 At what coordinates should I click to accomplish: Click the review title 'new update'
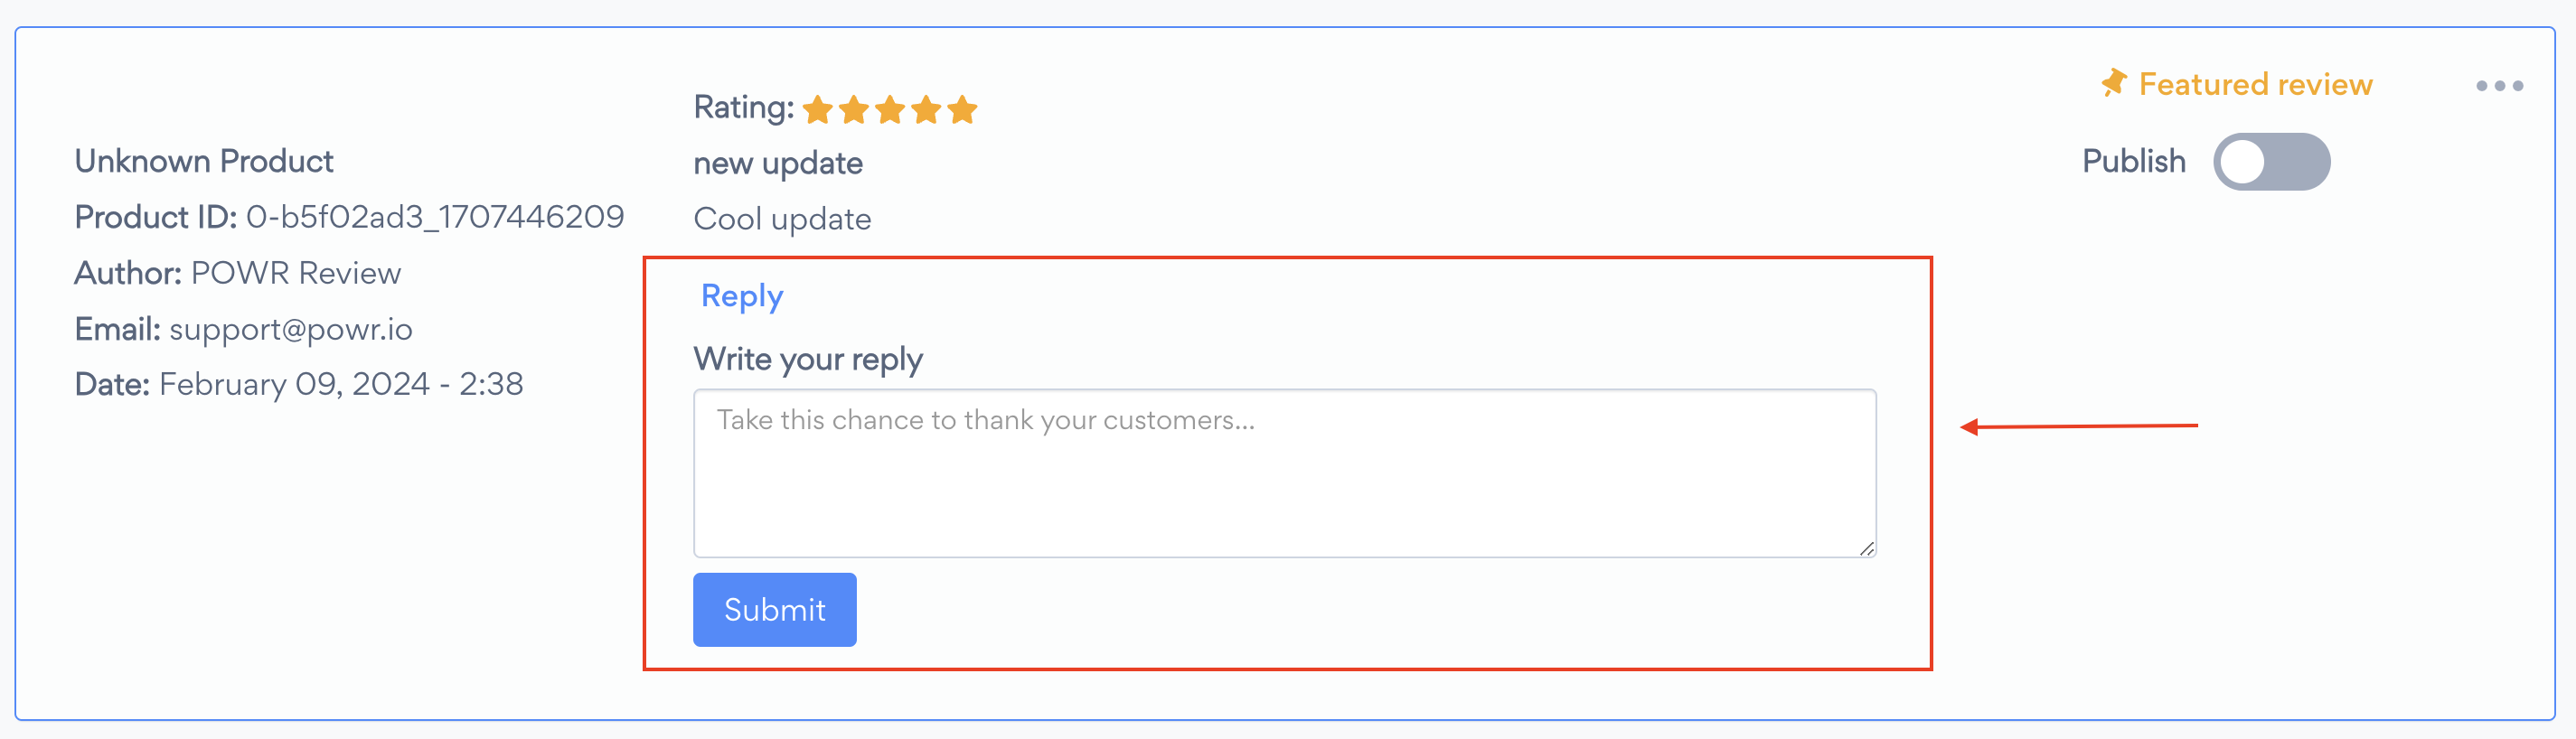tap(778, 163)
